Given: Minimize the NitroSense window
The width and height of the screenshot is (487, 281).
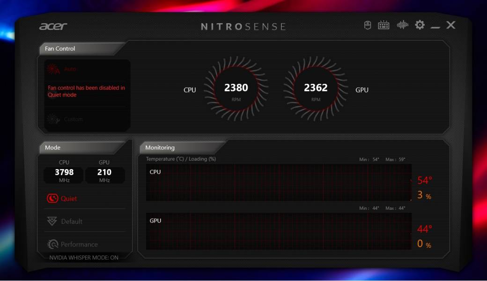Looking at the screenshot, I should pyautogui.click(x=435, y=28).
